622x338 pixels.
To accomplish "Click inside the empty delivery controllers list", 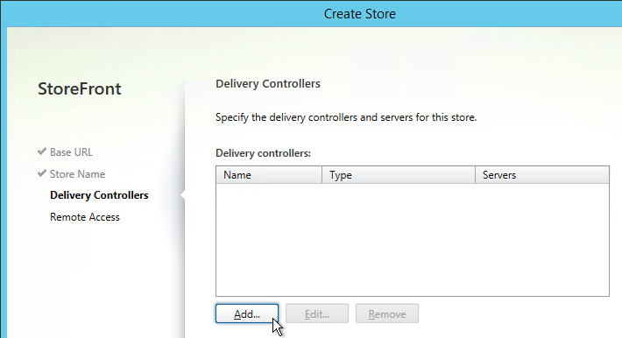I will pos(413,240).
